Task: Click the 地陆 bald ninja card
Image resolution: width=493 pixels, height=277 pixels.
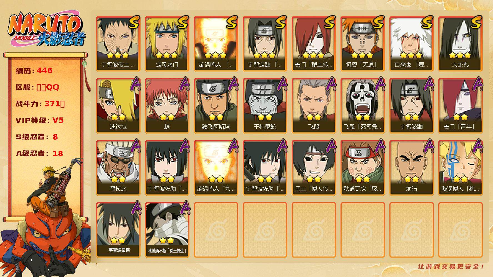Action: [x=411, y=168]
